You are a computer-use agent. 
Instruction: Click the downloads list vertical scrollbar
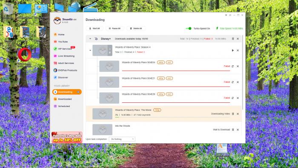coord(243,72)
